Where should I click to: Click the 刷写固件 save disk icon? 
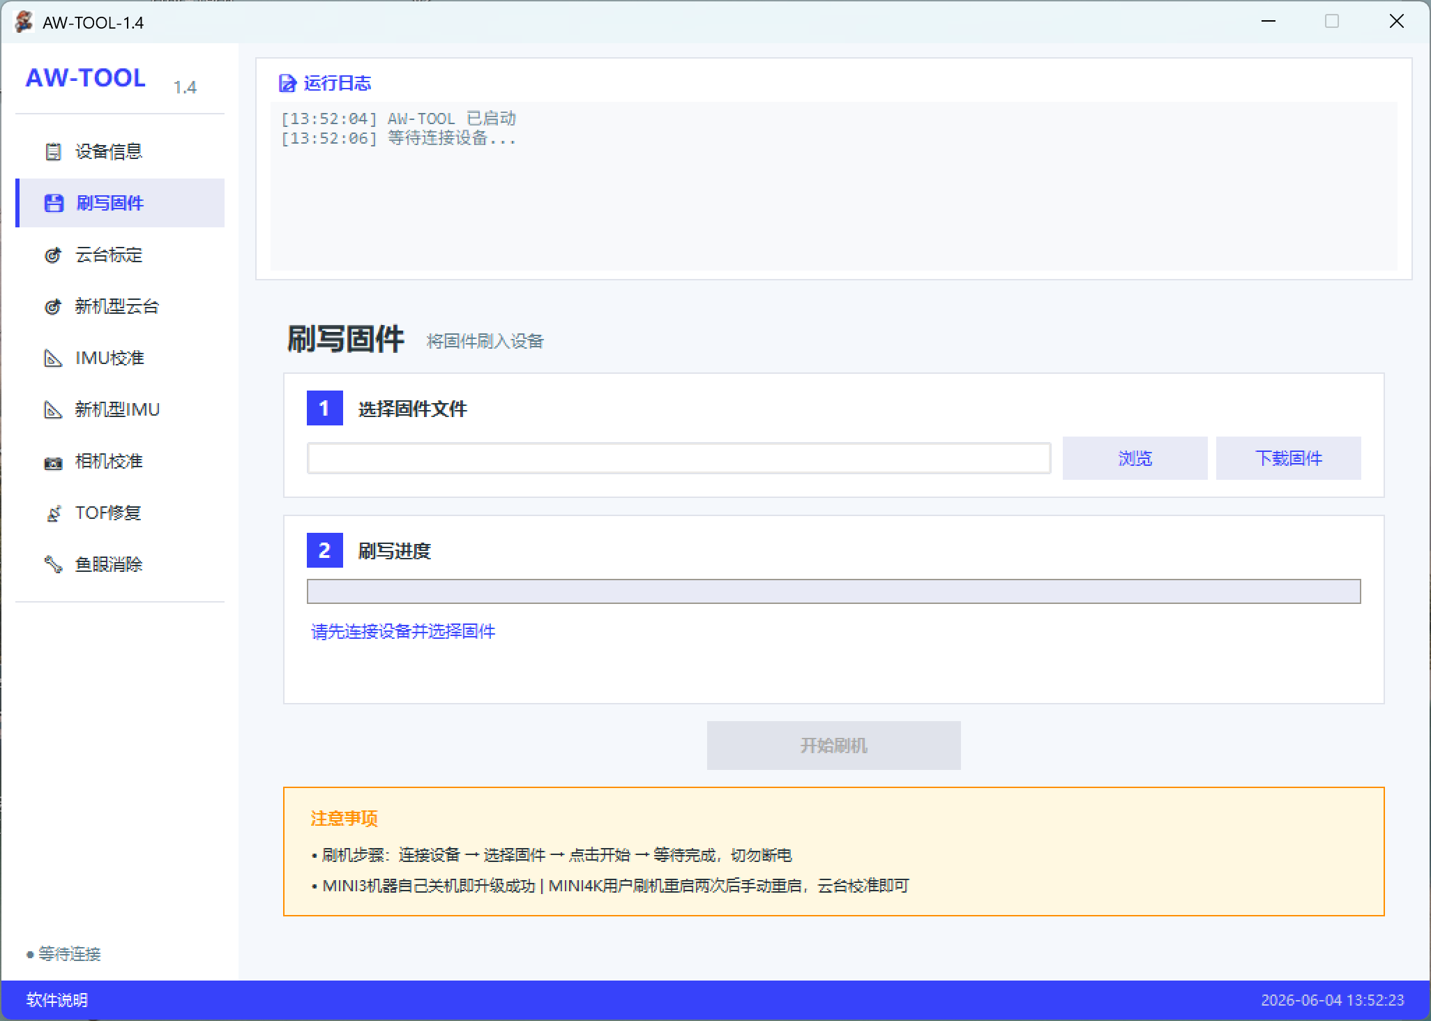click(53, 203)
